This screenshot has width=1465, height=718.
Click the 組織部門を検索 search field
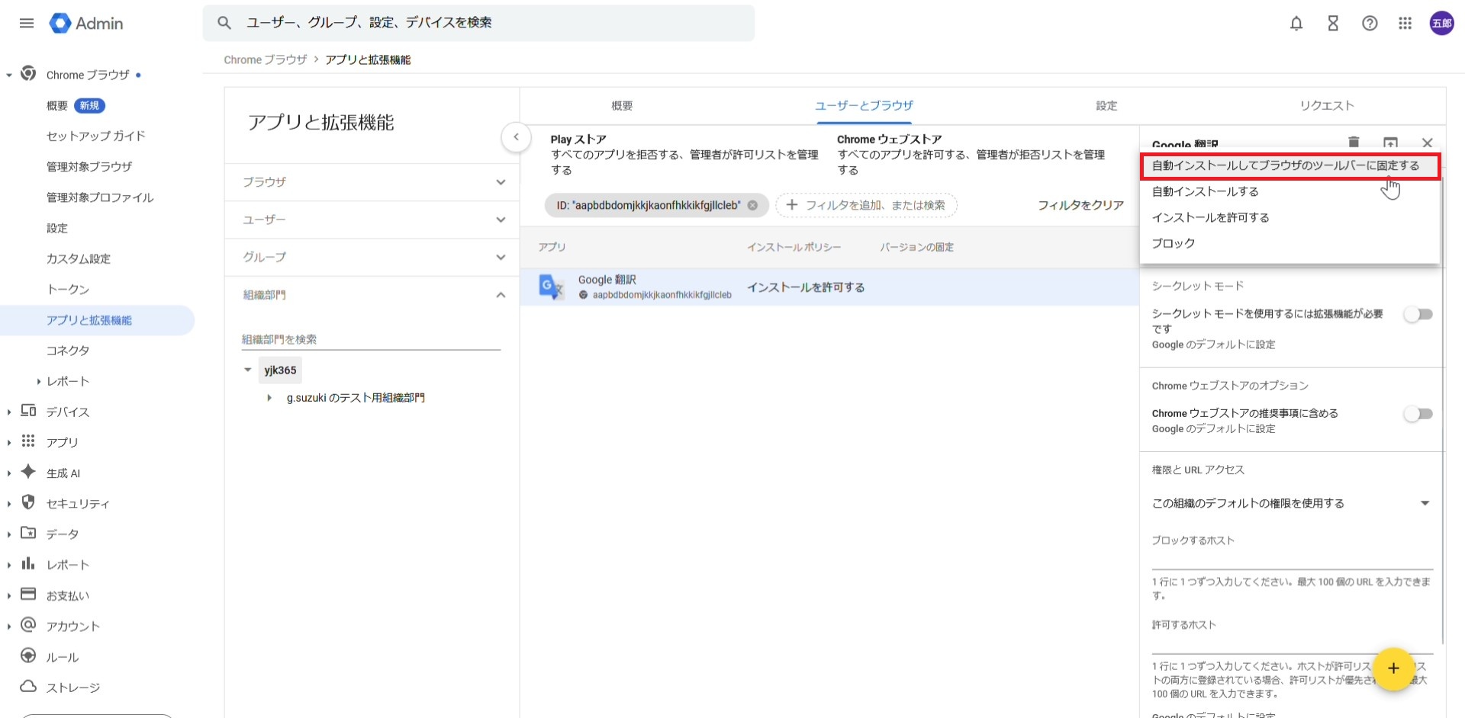pos(371,339)
